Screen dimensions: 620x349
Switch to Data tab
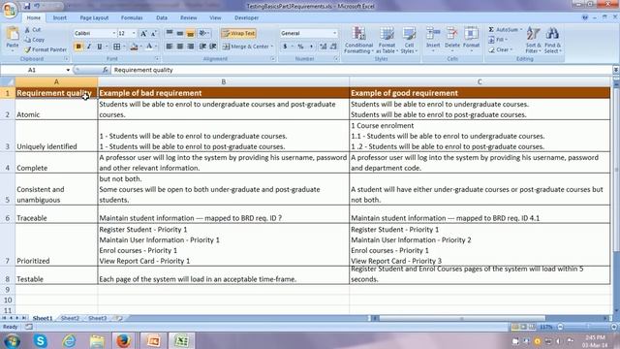162,17
